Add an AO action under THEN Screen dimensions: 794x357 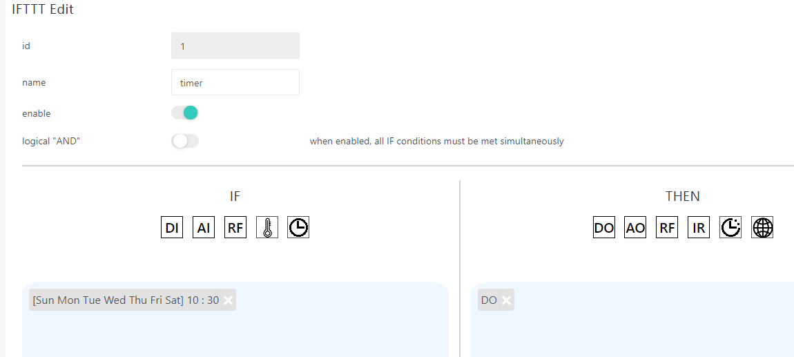point(635,228)
